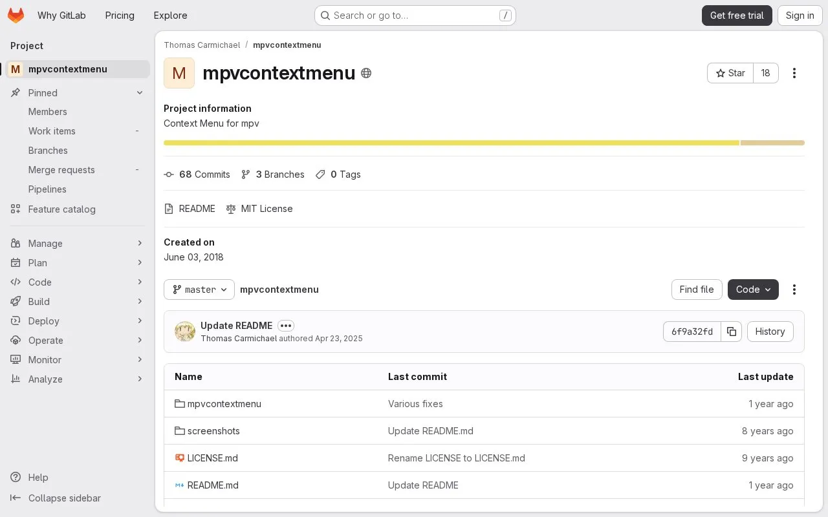This screenshot has height=517, width=828.
Task: Expand commit message ellipsis on Update README
Action: [286, 326]
